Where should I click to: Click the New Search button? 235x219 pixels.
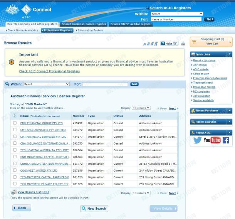pyautogui.click(x=94, y=209)
